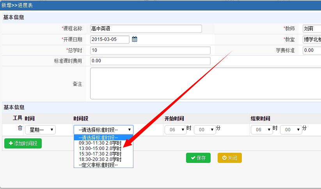Choose 18:30-20:30 2.0学时 option
This screenshot has width=321, height=189.
[x=104, y=159]
